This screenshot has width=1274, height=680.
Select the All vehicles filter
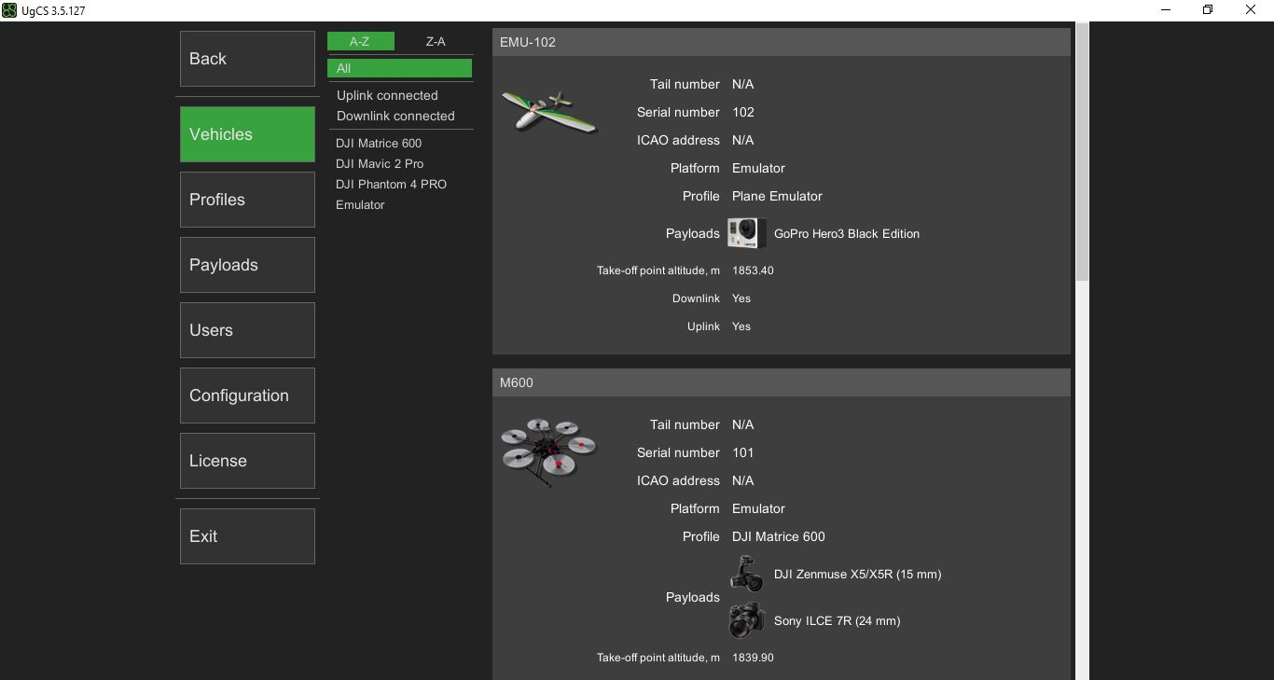point(399,68)
